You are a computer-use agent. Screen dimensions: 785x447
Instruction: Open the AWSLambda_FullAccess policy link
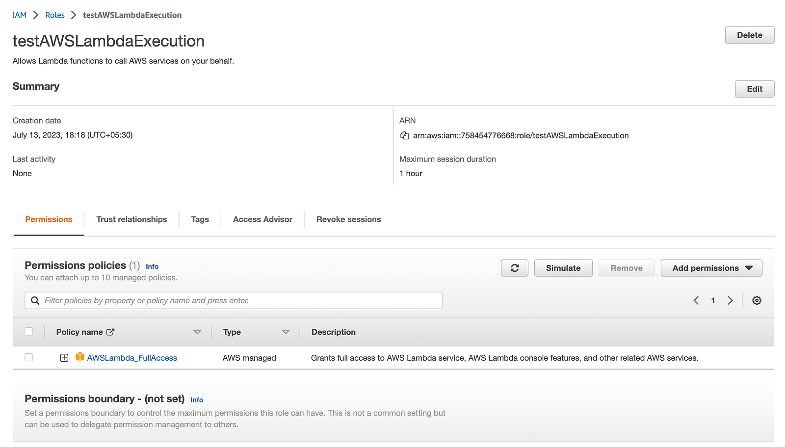(x=132, y=358)
